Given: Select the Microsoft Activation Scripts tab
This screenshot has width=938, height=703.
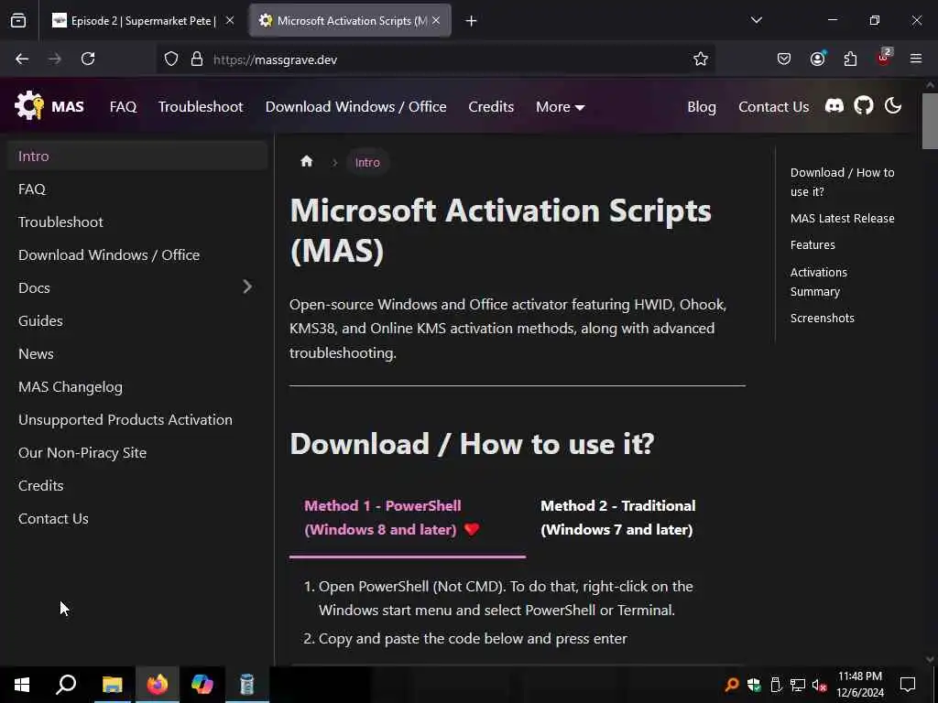Looking at the screenshot, I should coord(350,21).
